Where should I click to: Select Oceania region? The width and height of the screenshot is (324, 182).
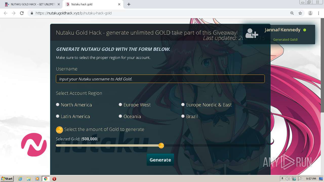click(120, 116)
